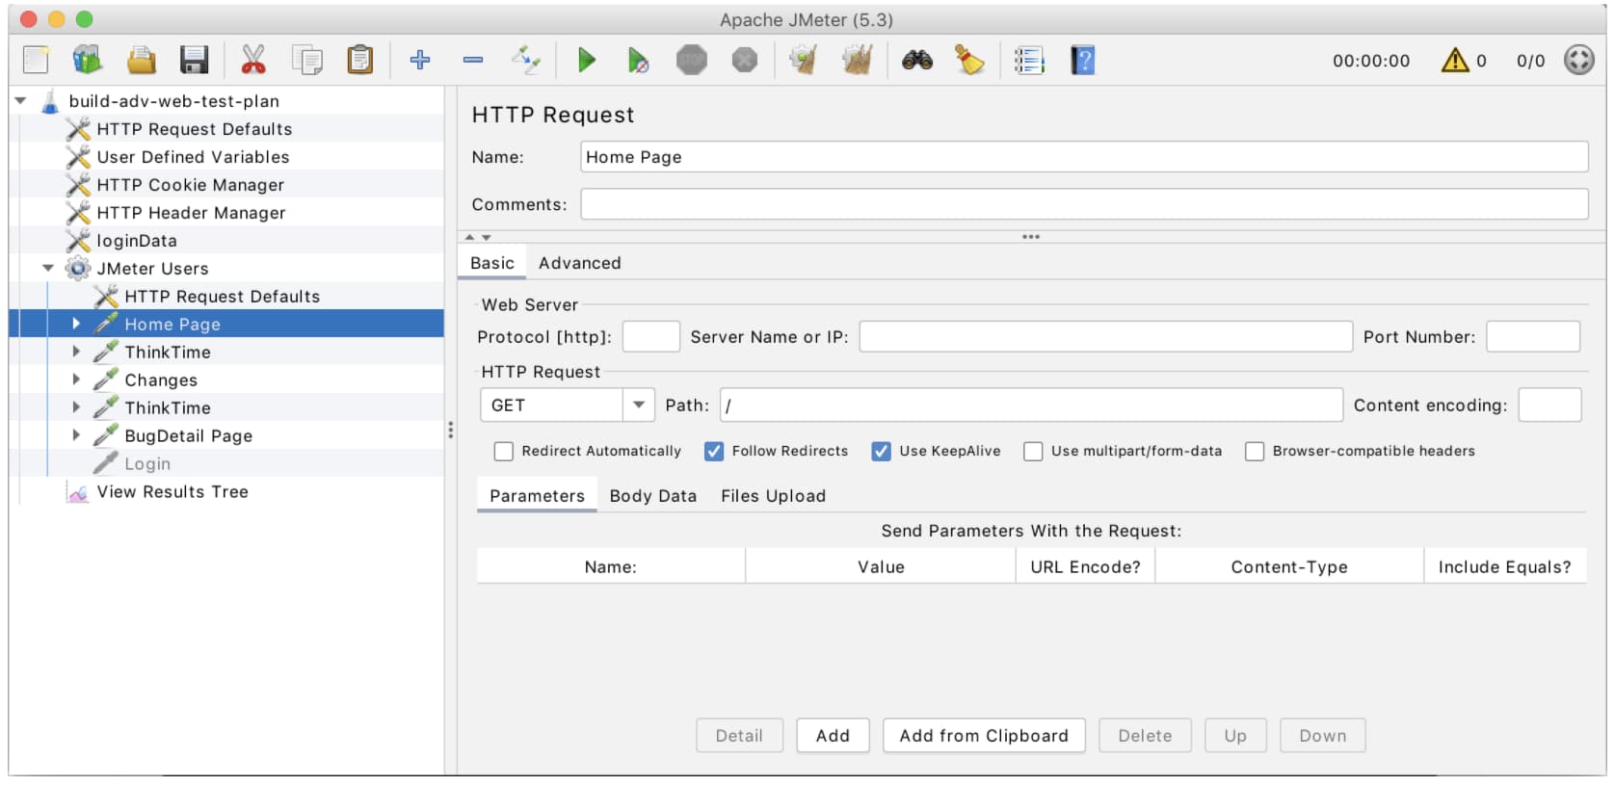Click Add from Clipboard button
This screenshot has height=786, width=1615.
pos(984,736)
